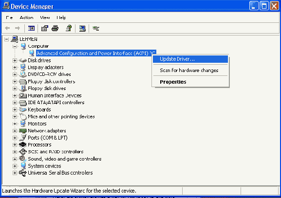This screenshot has width=281, height=198.
Task: Click the Keyboards icon
Action: tap(23, 109)
